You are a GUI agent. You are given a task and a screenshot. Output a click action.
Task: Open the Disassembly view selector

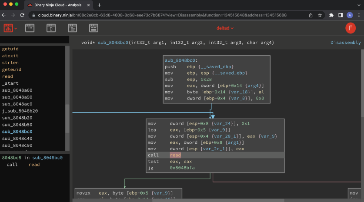pyautogui.click(x=345, y=43)
